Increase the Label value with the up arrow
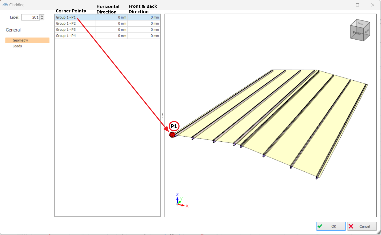 (x=42, y=16)
